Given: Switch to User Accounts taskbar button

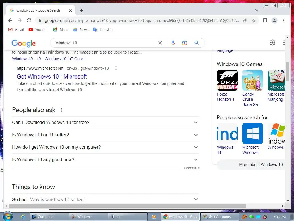Looking at the screenshot, I should pos(220,217).
